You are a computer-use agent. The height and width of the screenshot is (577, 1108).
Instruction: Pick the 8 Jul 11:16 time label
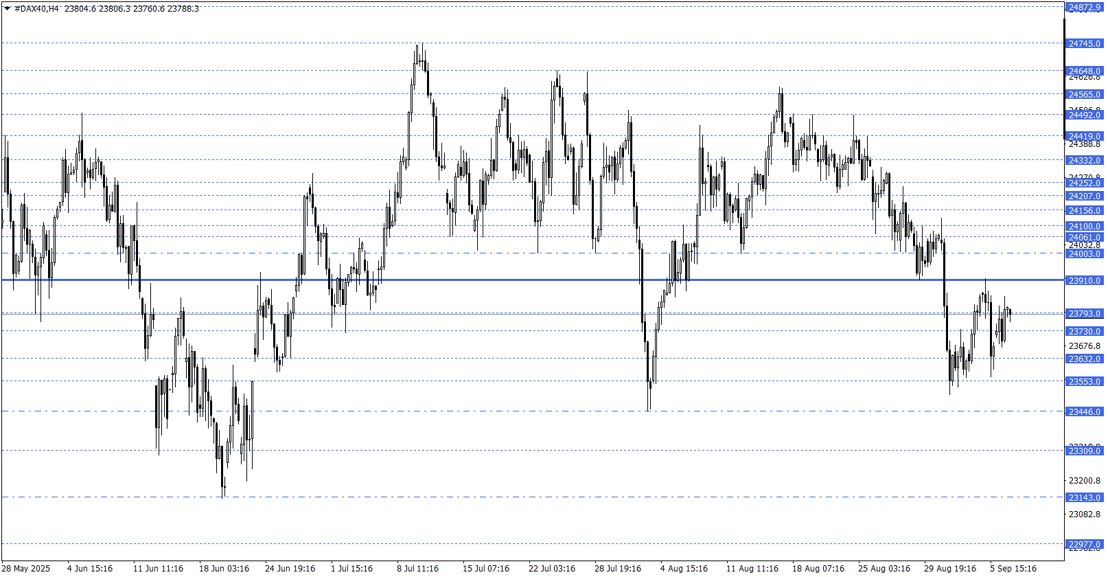click(417, 569)
